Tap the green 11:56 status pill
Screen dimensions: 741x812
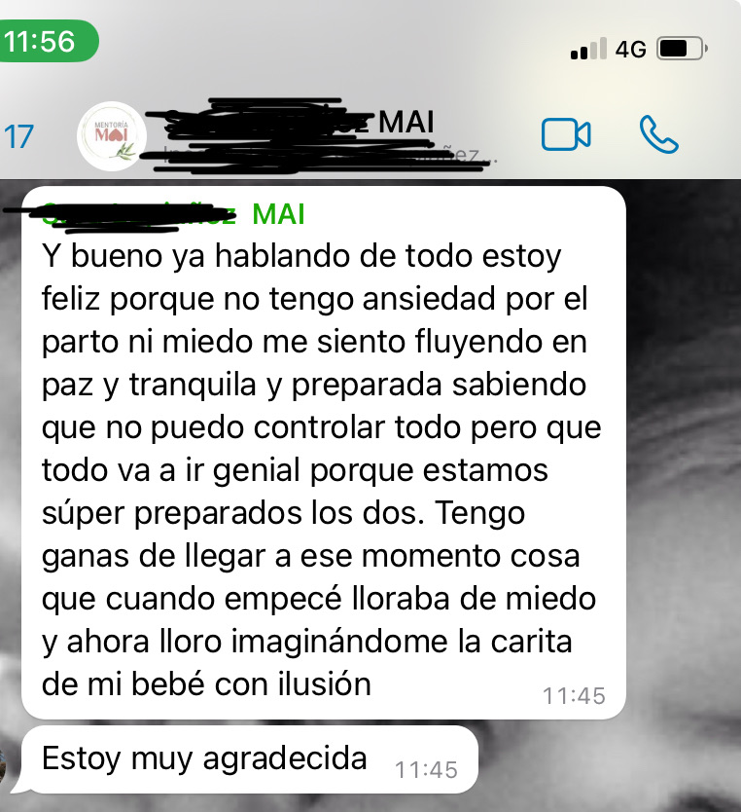click(x=48, y=41)
